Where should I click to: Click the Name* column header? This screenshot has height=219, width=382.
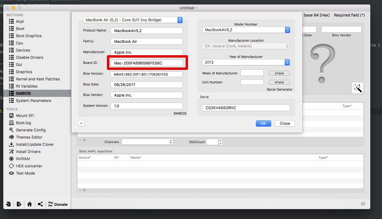[x=223, y=157]
